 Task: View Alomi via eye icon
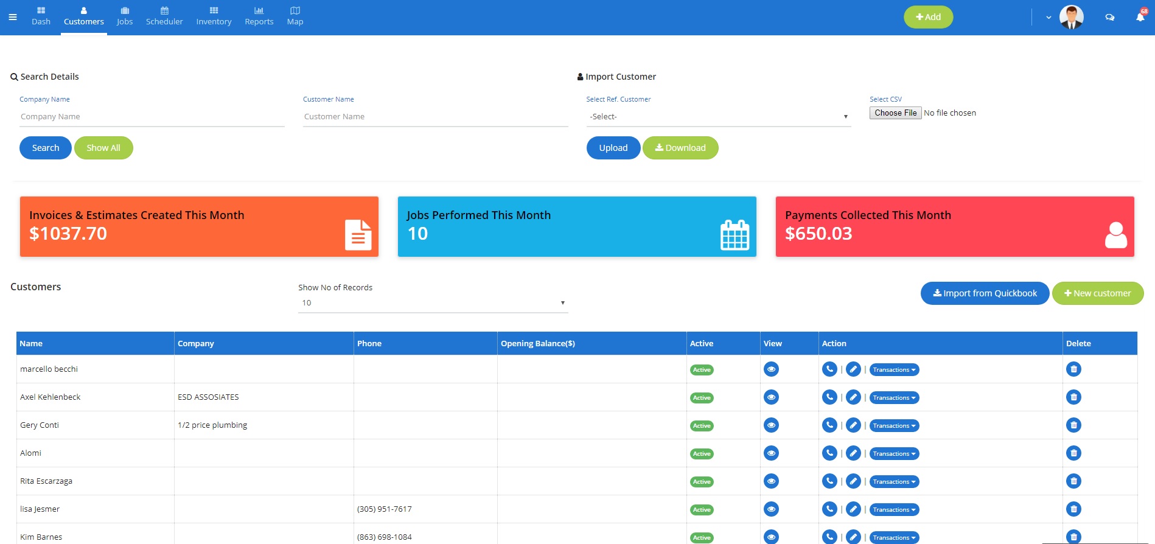pyautogui.click(x=771, y=453)
